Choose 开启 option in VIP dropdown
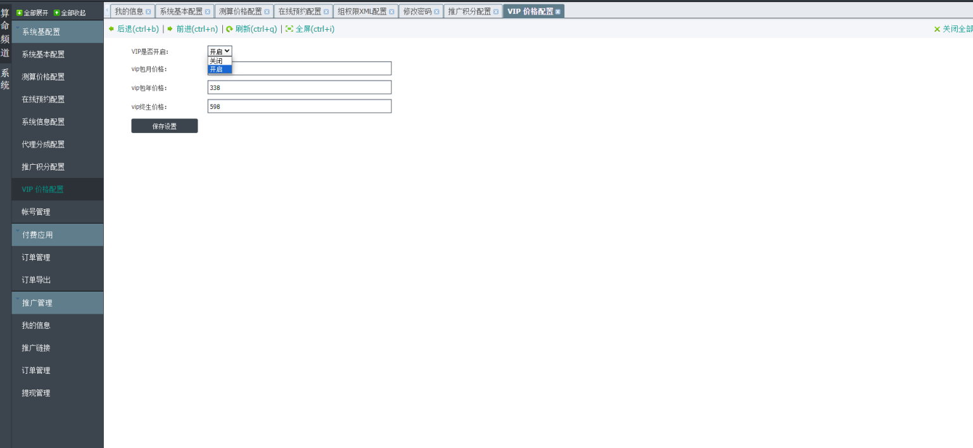 (x=219, y=69)
